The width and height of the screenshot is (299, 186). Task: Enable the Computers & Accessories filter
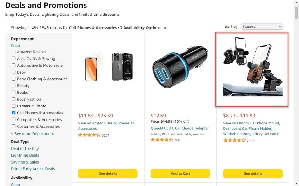13,119
